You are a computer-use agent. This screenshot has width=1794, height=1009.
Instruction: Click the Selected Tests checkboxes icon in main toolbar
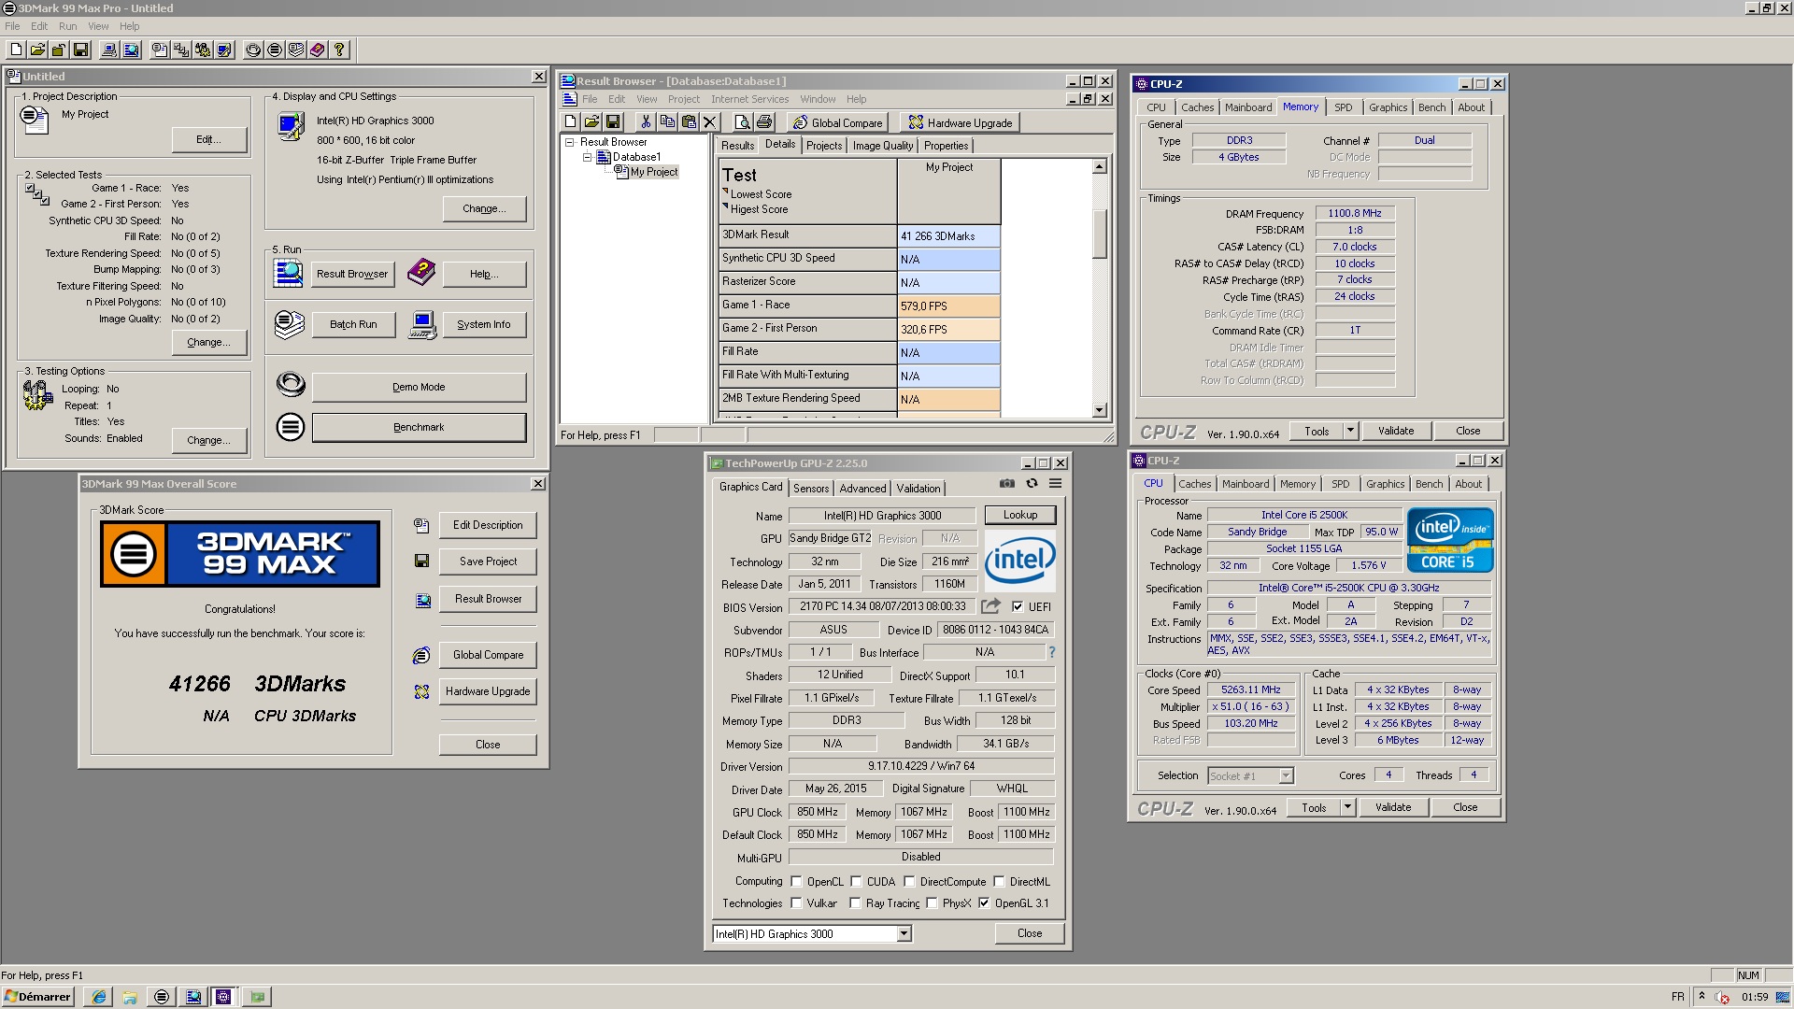pos(181,50)
